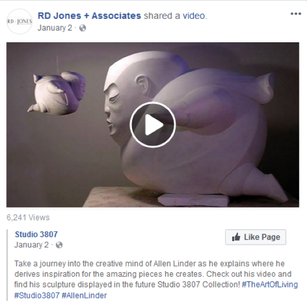Click the thumbs-up icon in Like Page
307x308 pixels.
[x=236, y=237]
